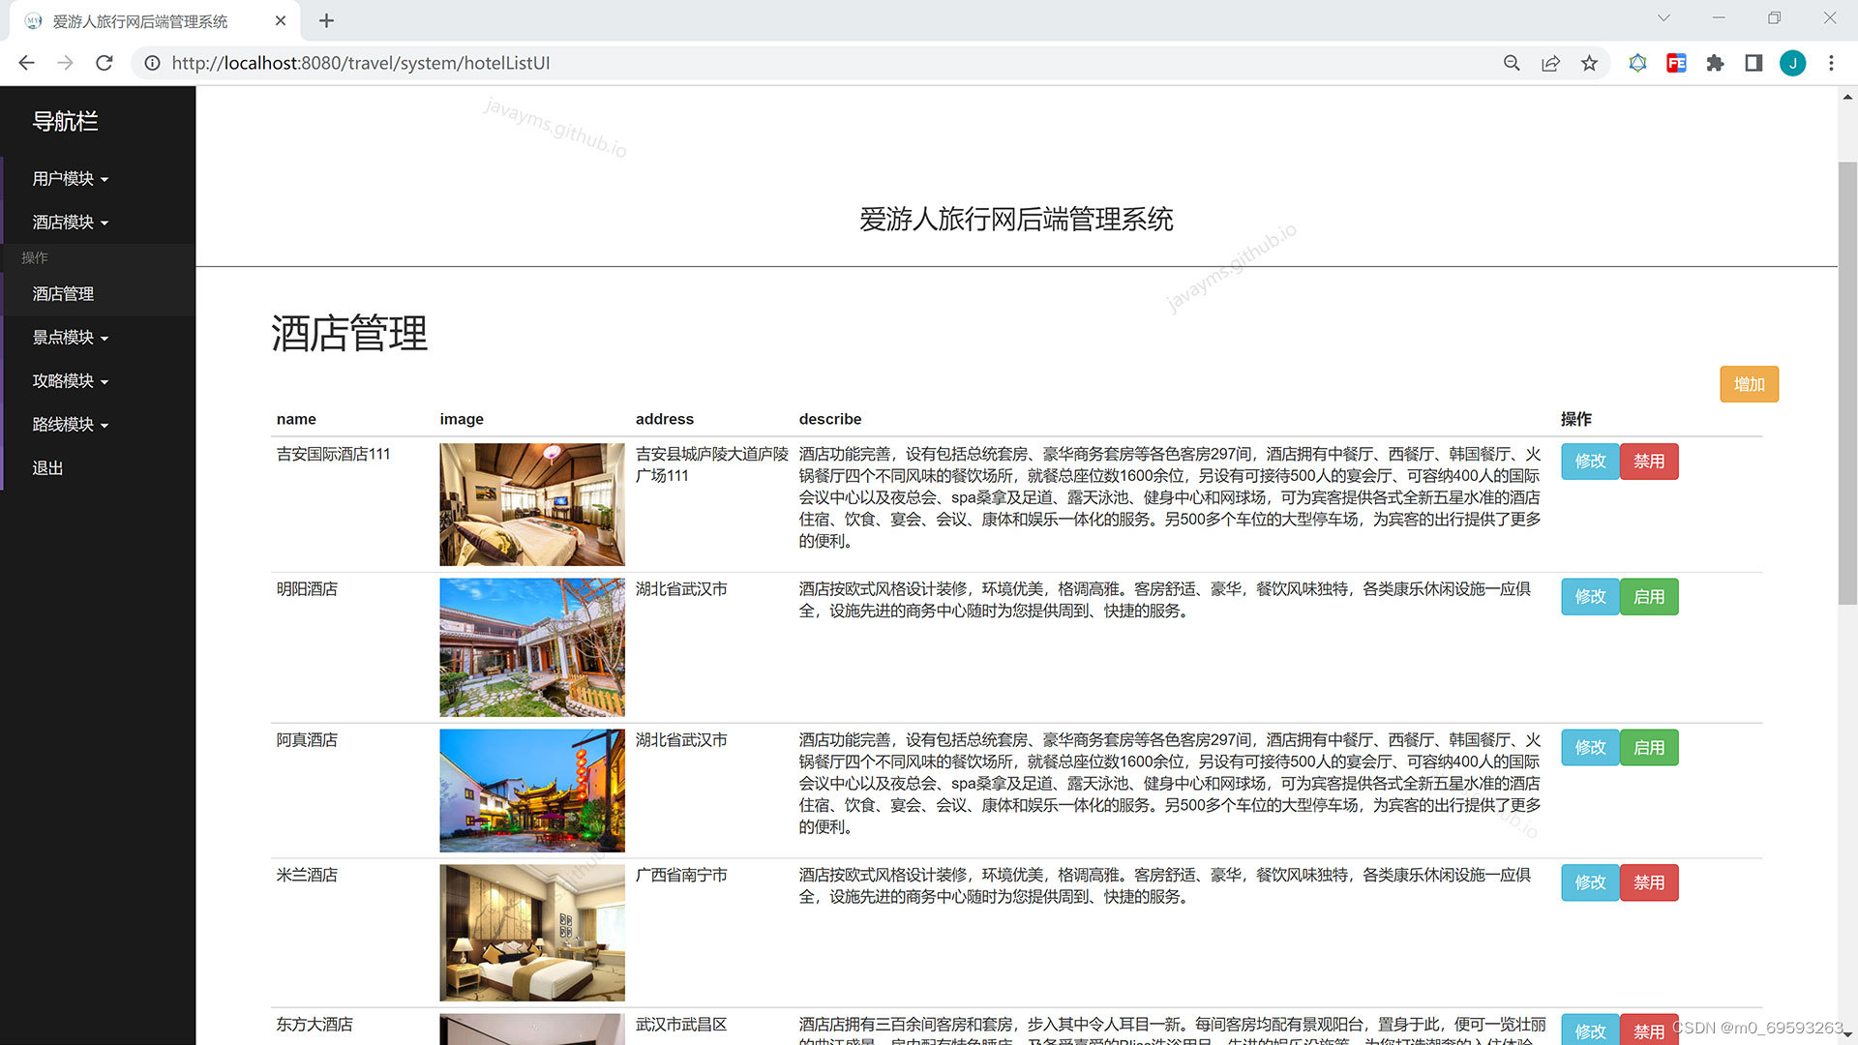Click the address column header
Image resolution: width=1858 pixels, height=1045 pixels.
[665, 419]
